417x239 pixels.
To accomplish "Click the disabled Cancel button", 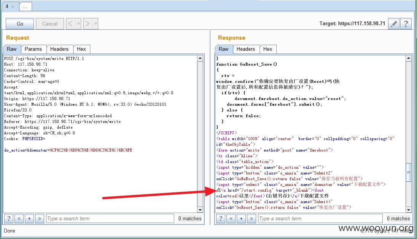I will tap(50, 24).
